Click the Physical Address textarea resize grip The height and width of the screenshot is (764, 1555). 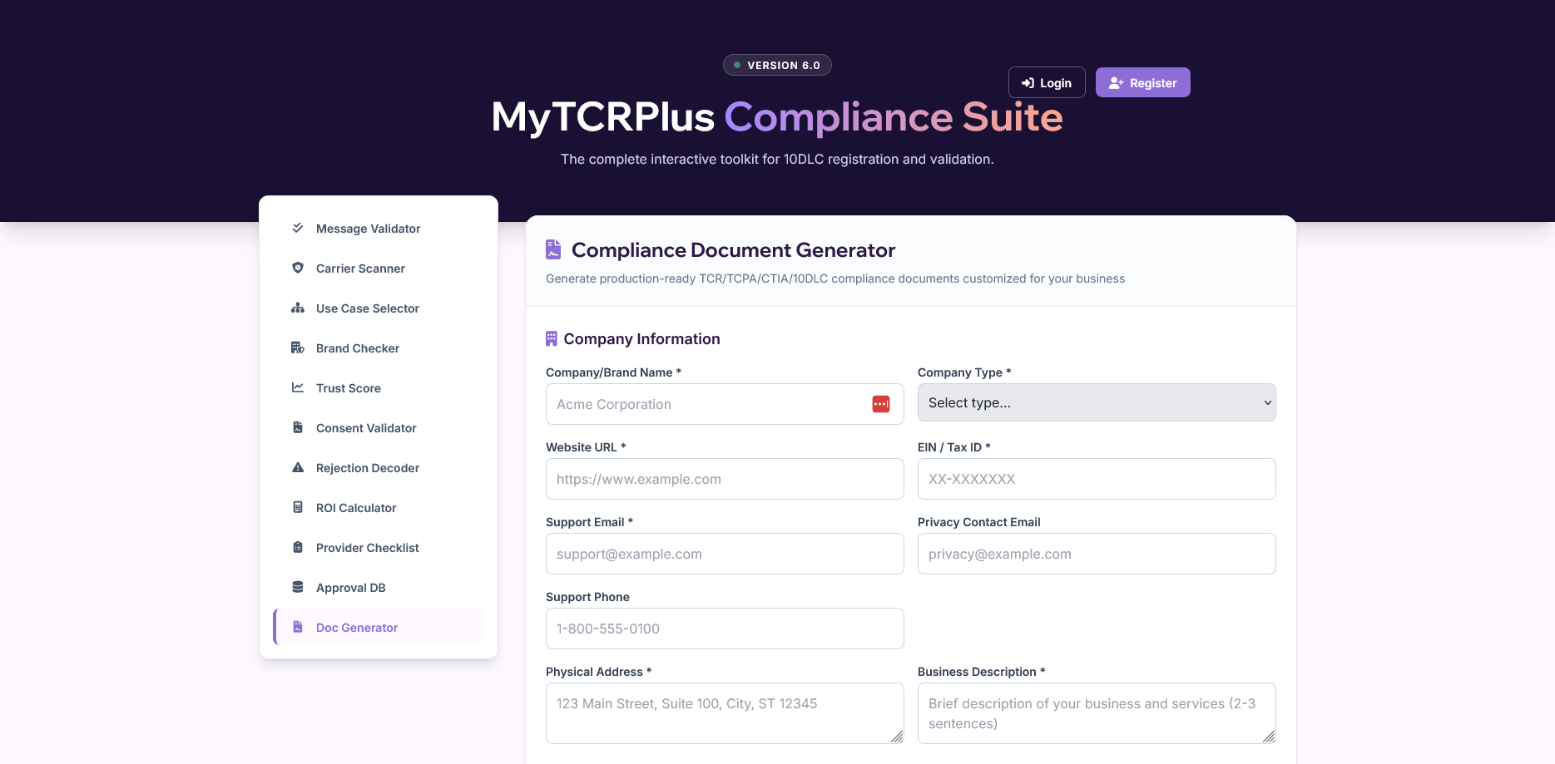click(x=897, y=738)
